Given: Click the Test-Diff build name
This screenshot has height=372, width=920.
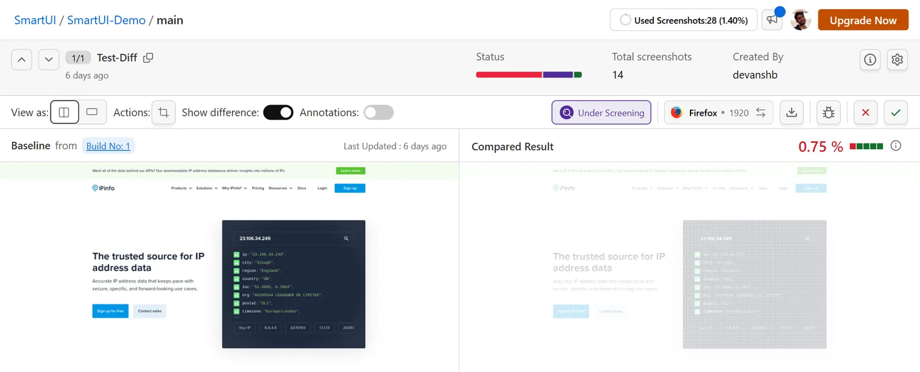Looking at the screenshot, I should 117,57.
